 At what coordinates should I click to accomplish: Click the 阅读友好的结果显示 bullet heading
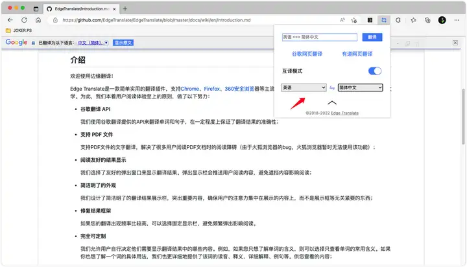[103, 160]
